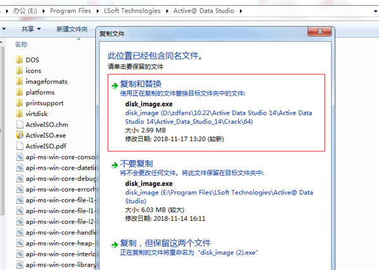Image resolution: width=379 pixels, height=270 pixels.
Task: Click the api-ms-win-core-heap DLL icon
Action: (20, 243)
